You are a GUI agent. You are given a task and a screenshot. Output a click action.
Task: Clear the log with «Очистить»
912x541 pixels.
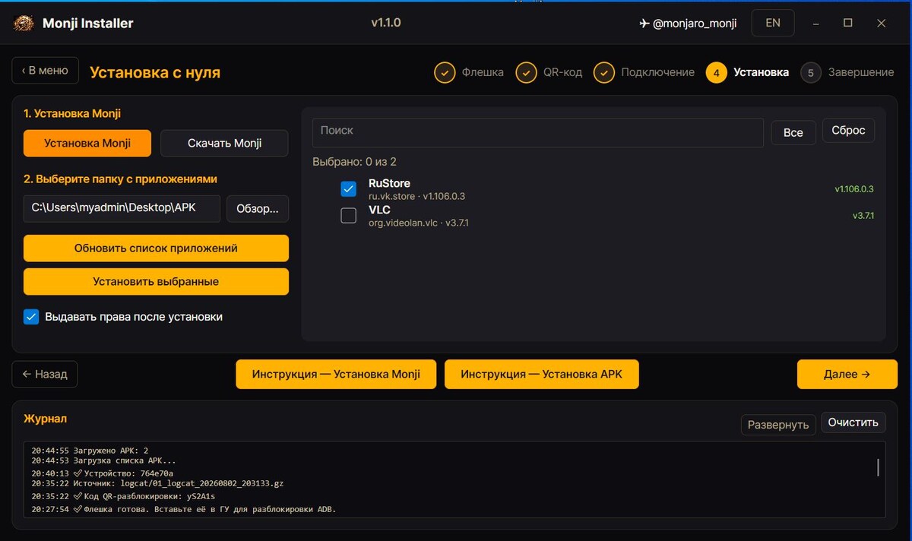853,422
